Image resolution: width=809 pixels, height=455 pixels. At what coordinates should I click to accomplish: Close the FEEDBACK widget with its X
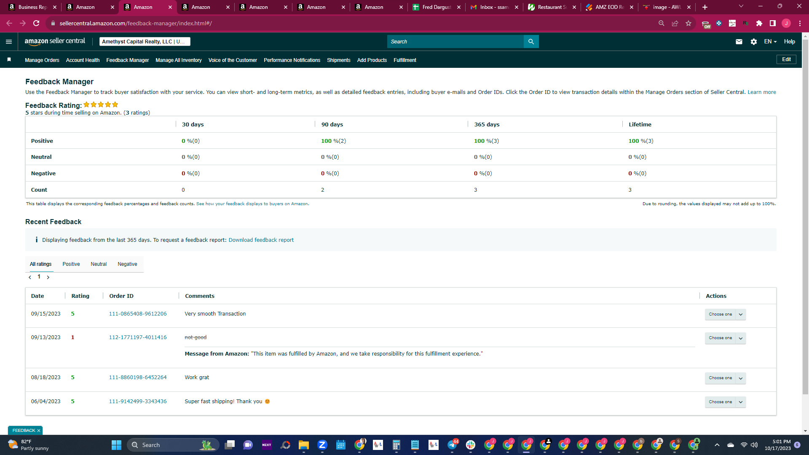(39, 431)
